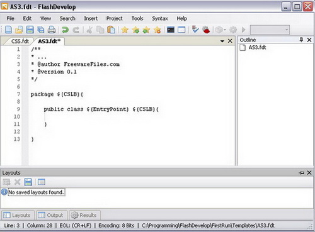Click the Save layout floppy icon
Viewport: 315px width, 232px height.
coord(28,182)
